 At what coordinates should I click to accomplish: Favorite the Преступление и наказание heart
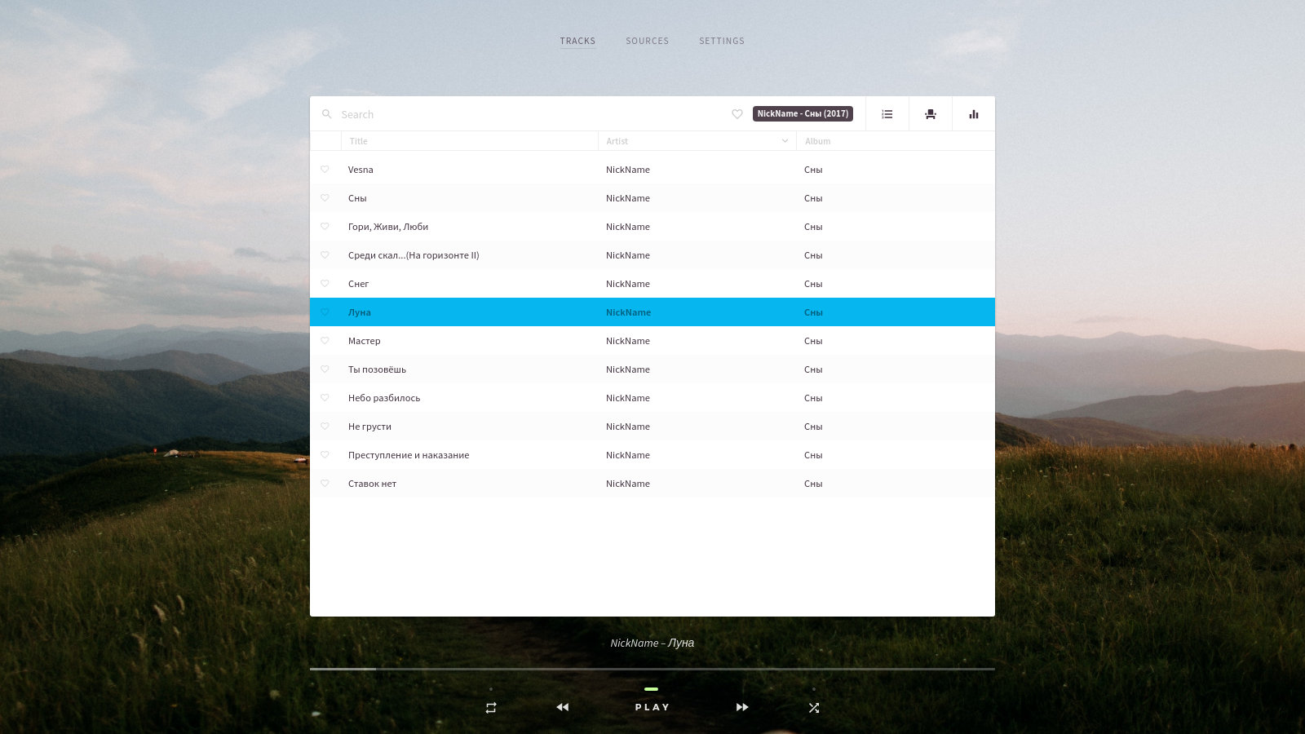point(325,455)
